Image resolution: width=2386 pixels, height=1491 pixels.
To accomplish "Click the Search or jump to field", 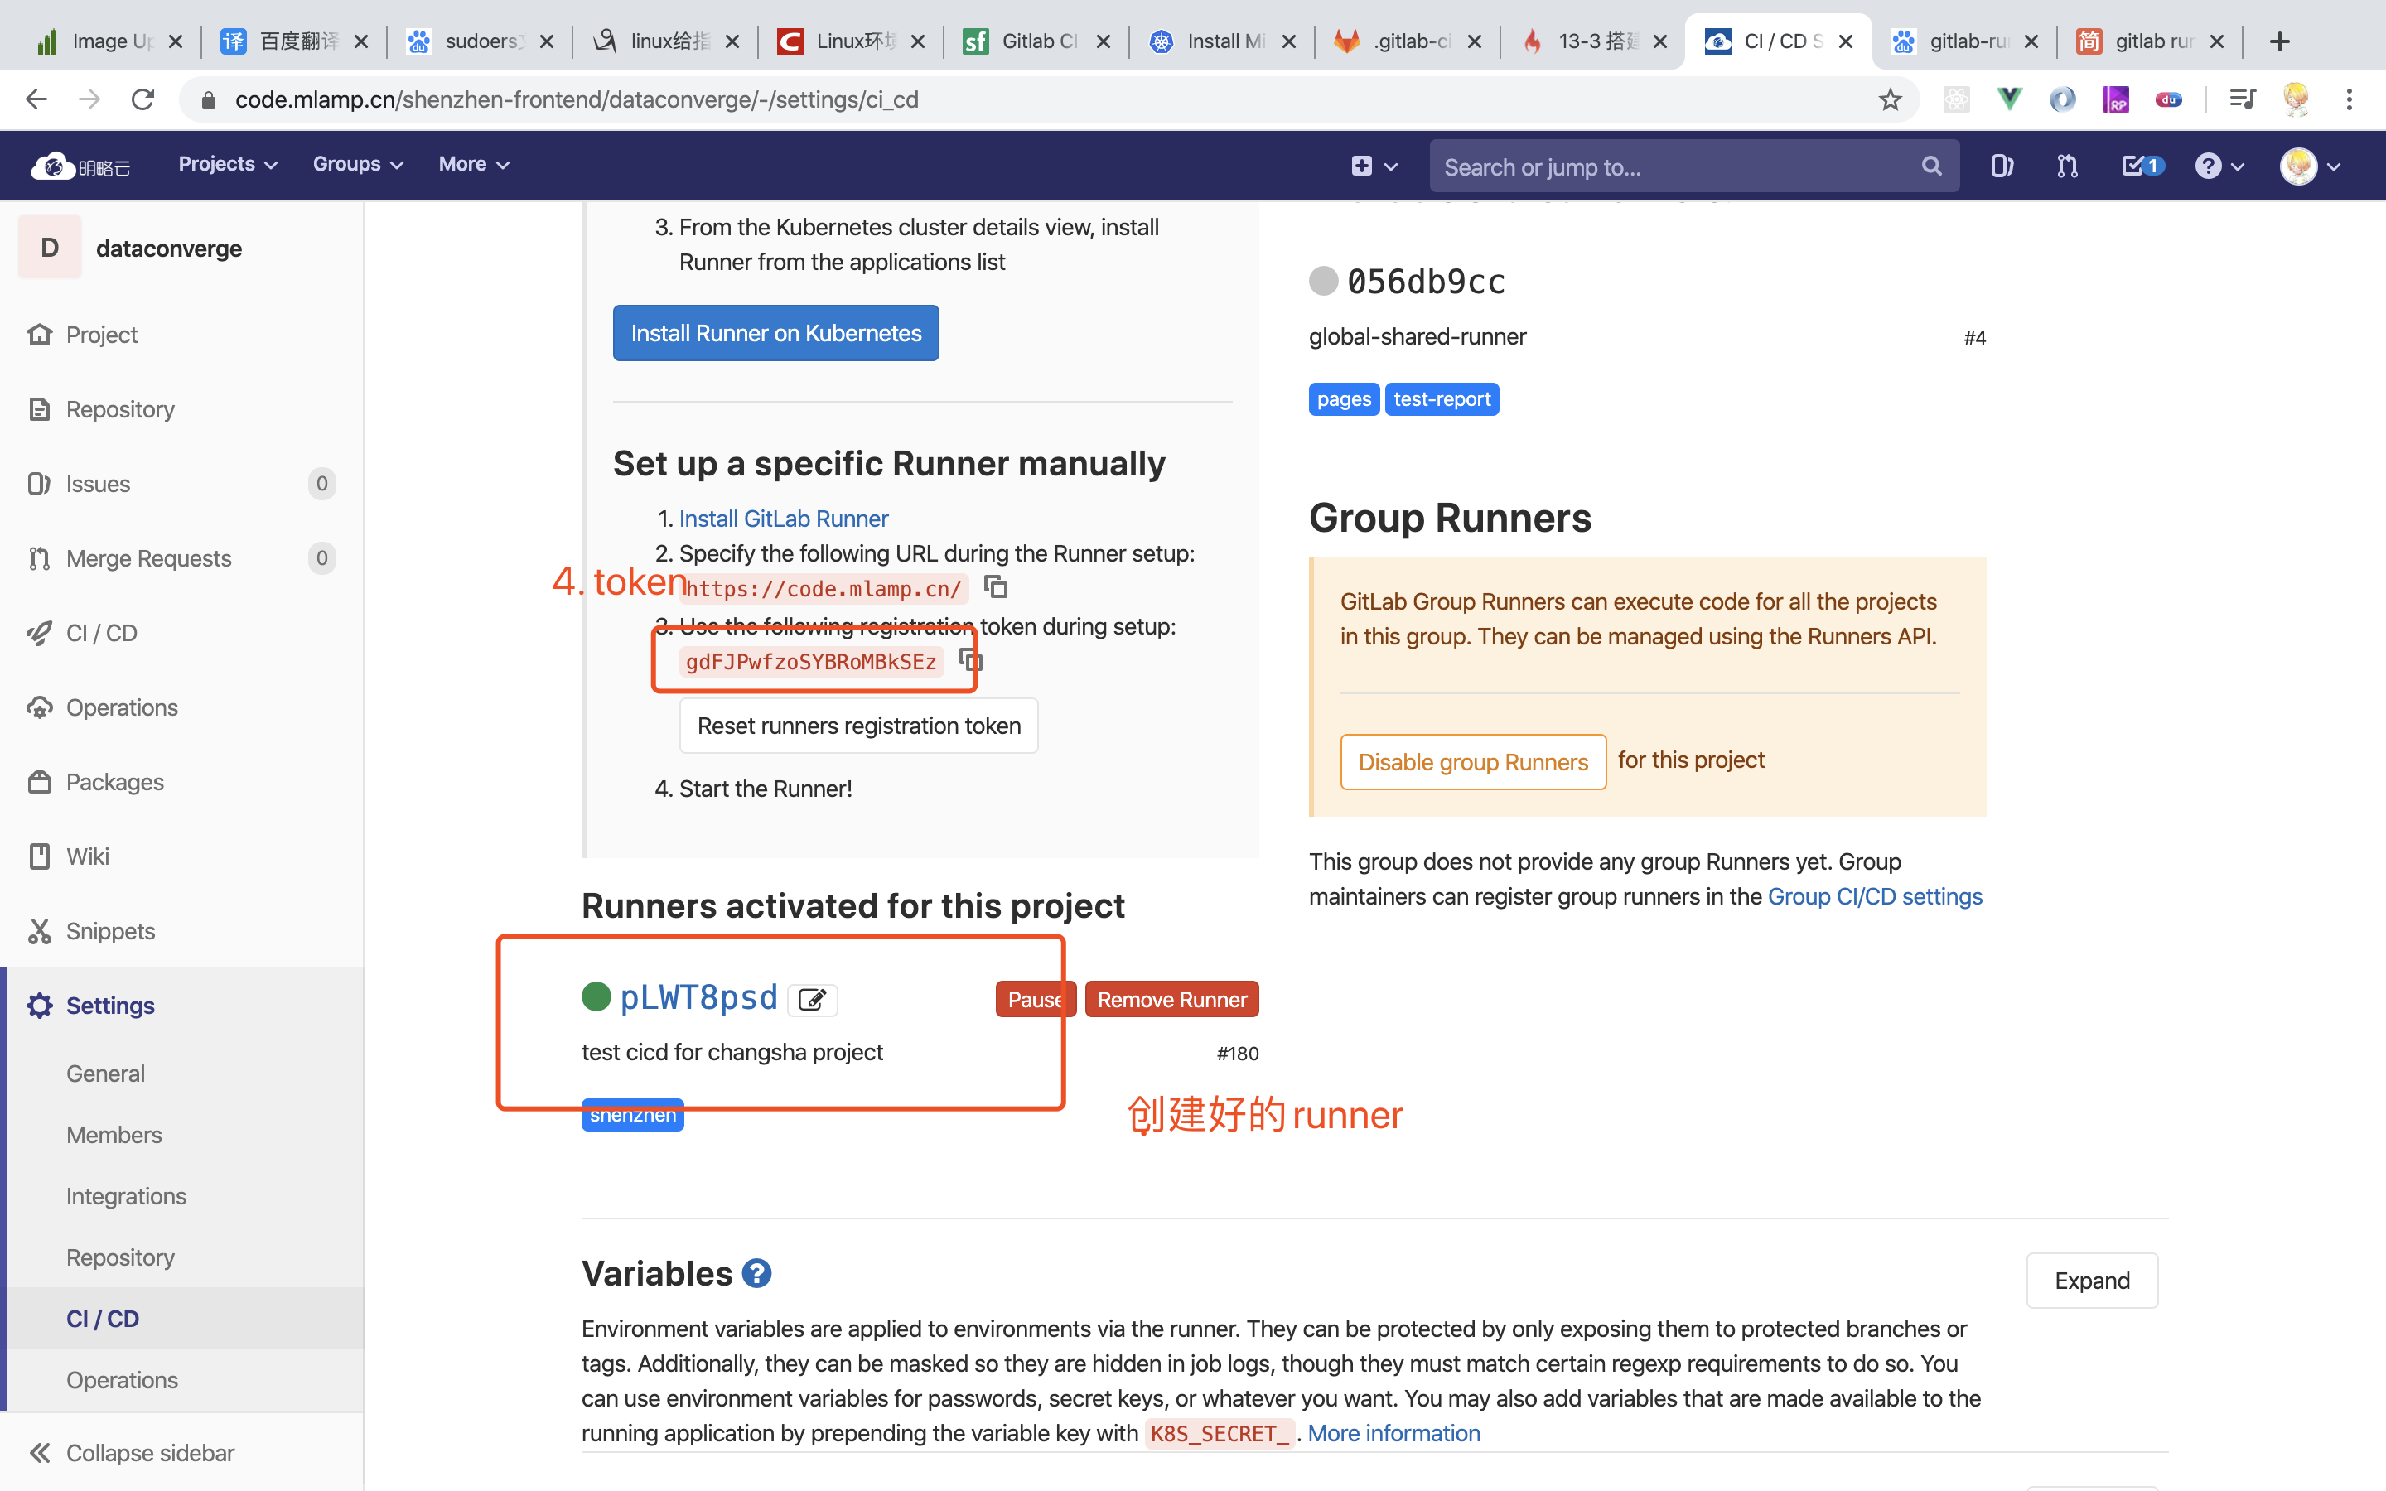I will point(1676,166).
